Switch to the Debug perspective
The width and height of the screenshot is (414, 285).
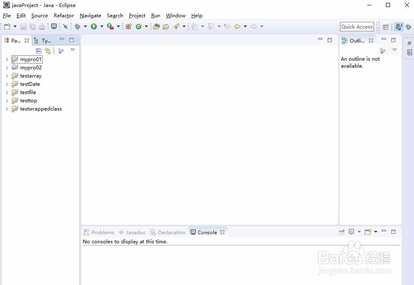point(409,26)
